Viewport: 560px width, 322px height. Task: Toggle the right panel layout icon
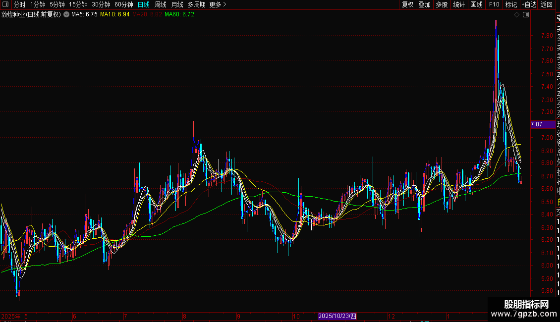[526, 15]
